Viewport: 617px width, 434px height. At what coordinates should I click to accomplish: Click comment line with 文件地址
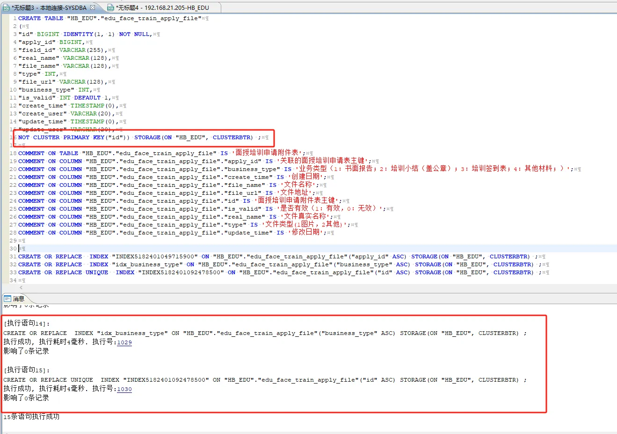click(x=167, y=192)
